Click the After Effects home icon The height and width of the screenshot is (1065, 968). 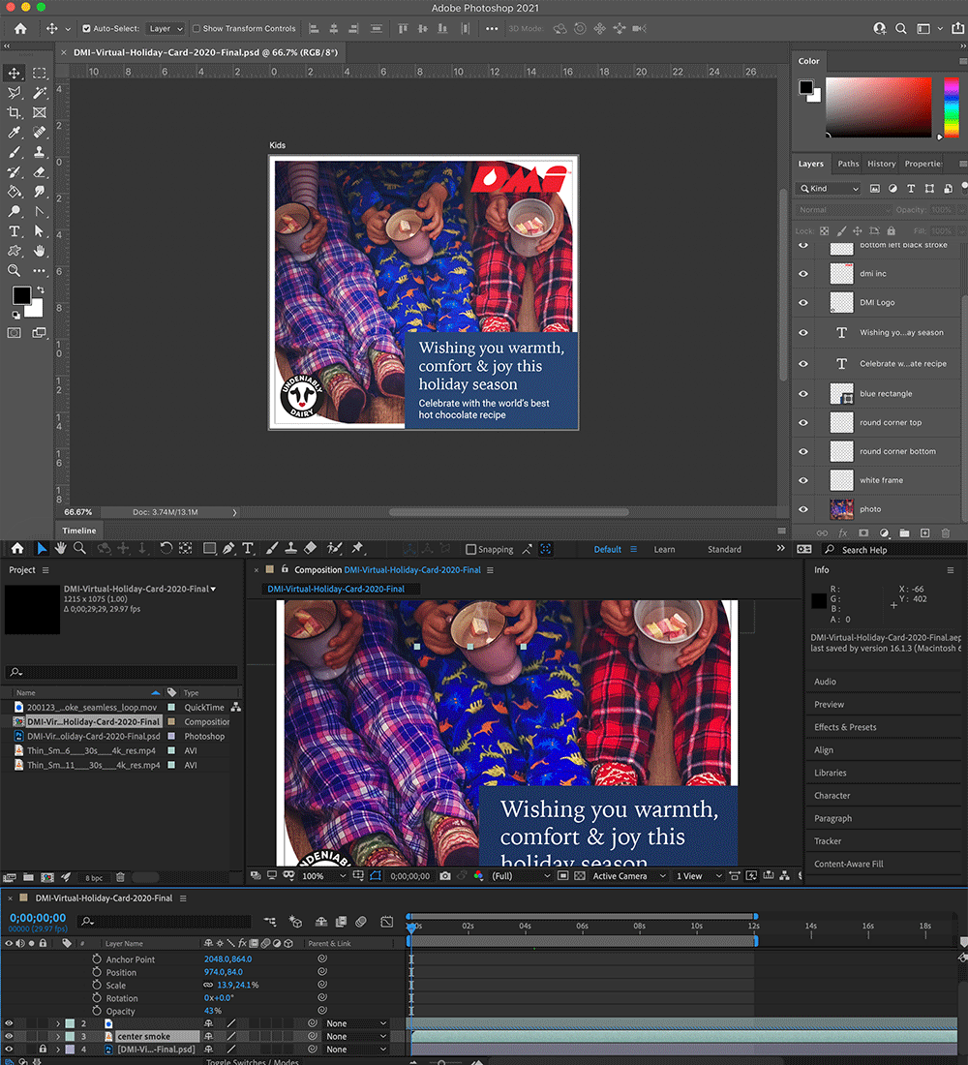(x=17, y=549)
